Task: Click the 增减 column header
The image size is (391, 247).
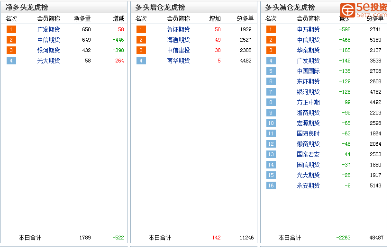Action: click(x=118, y=18)
